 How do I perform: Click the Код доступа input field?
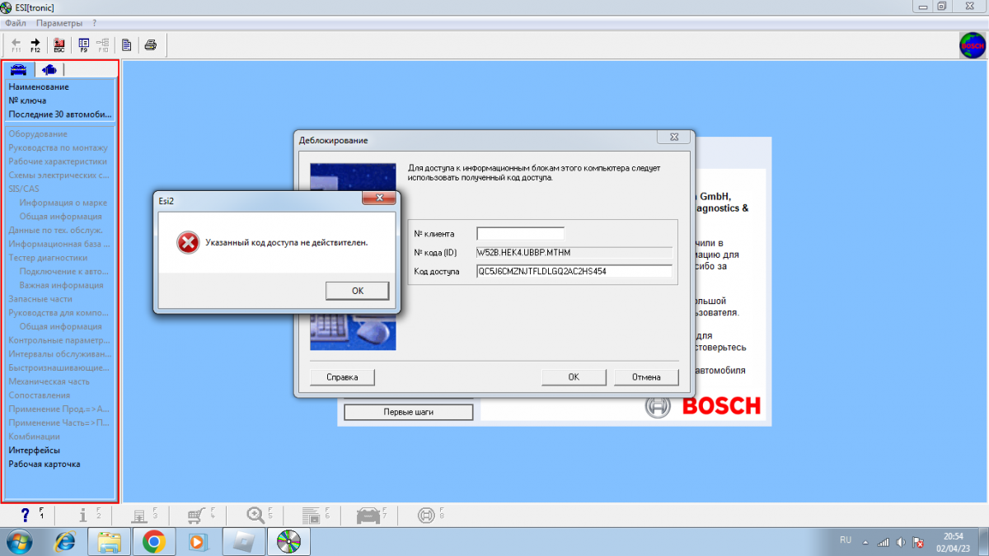pyautogui.click(x=574, y=271)
